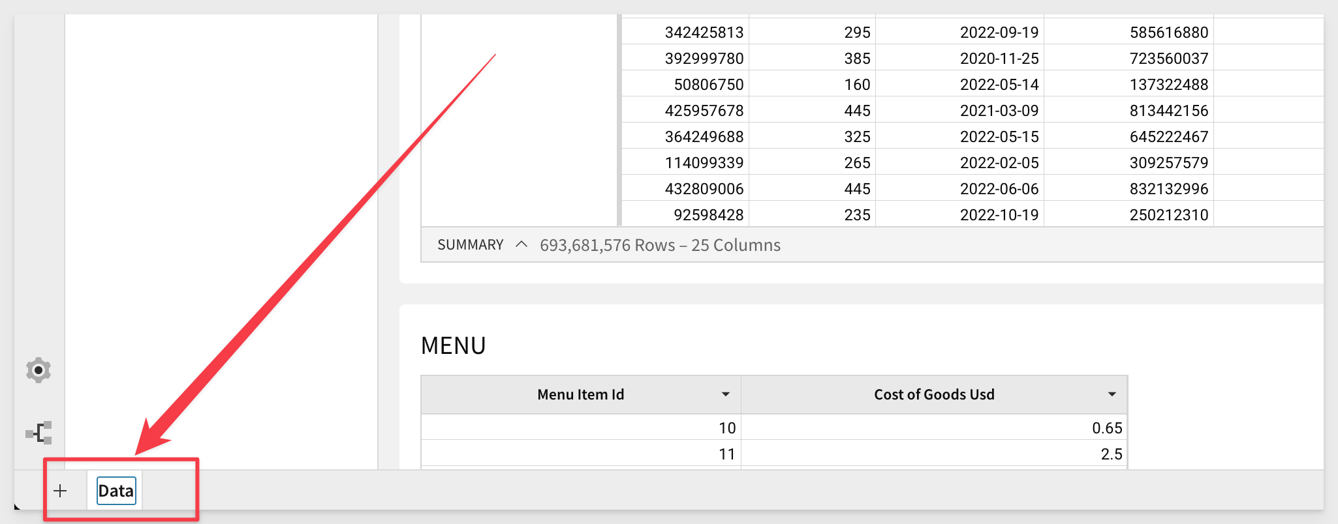Click the MENU table title
Screen dimensions: 1338x524
pos(453,345)
